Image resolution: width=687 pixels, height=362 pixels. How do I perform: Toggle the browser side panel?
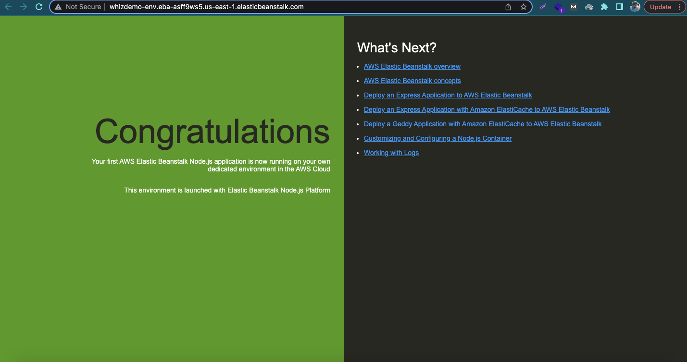click(620, 7)
